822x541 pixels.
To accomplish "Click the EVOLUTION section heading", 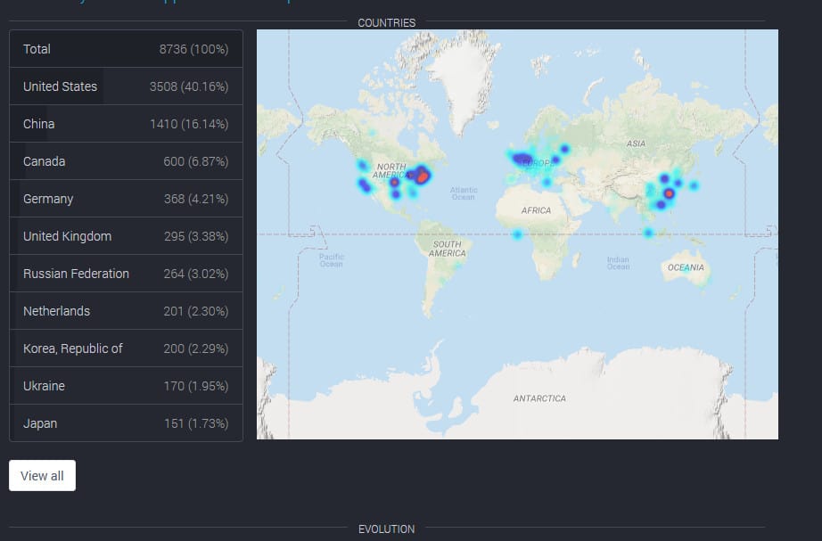I will coord(386,529).
